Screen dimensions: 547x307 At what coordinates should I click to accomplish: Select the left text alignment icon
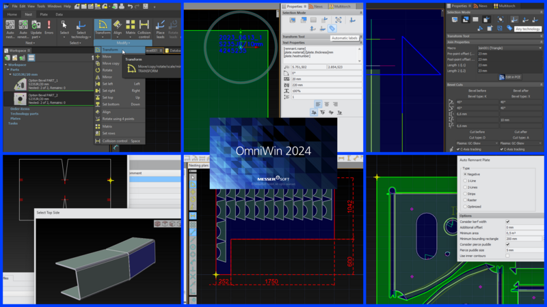[318, 104]
